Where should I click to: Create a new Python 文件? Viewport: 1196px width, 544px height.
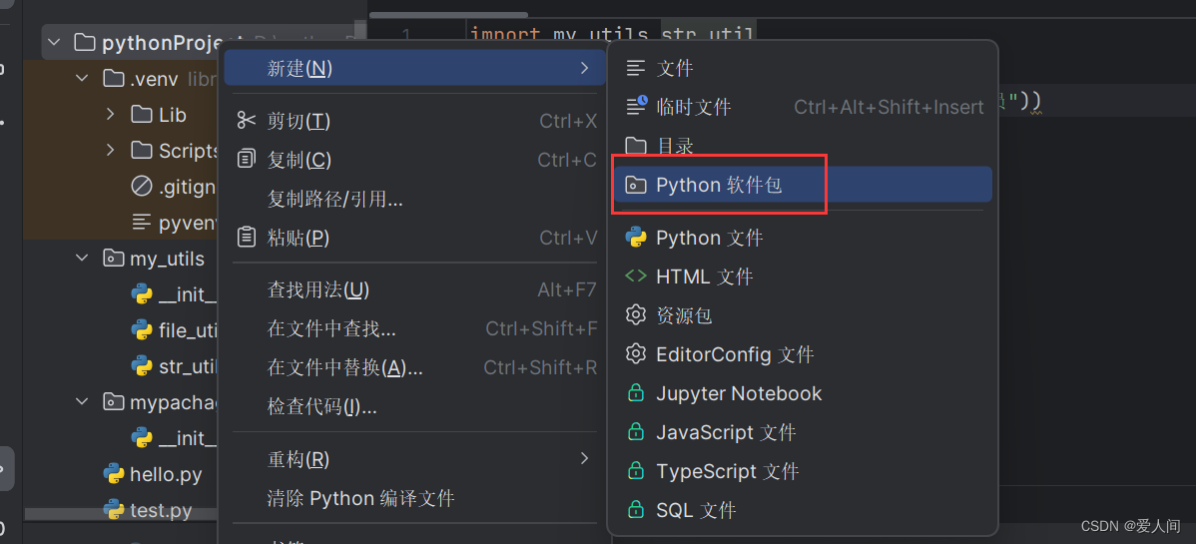coord(803,238)
